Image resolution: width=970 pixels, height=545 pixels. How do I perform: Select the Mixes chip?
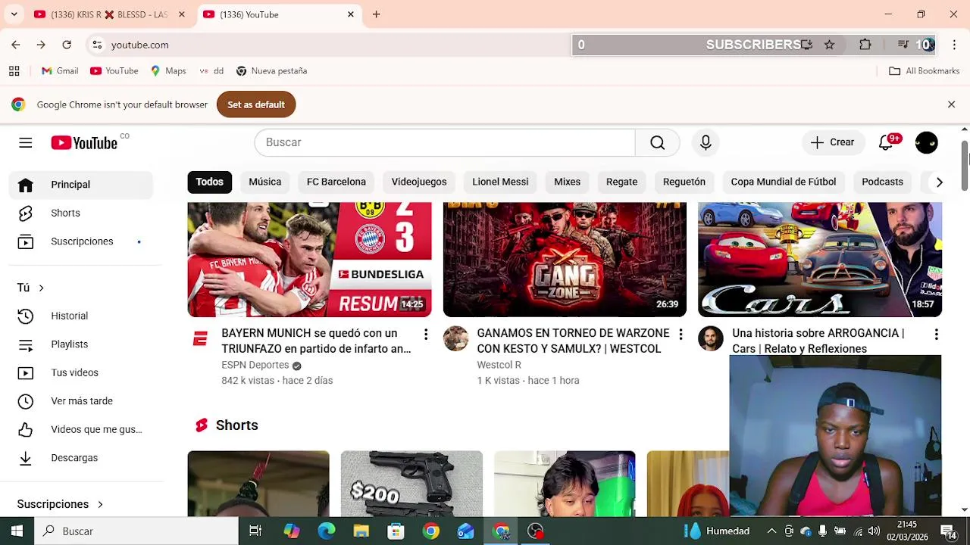pyautogui.click(x=567, y=182)
